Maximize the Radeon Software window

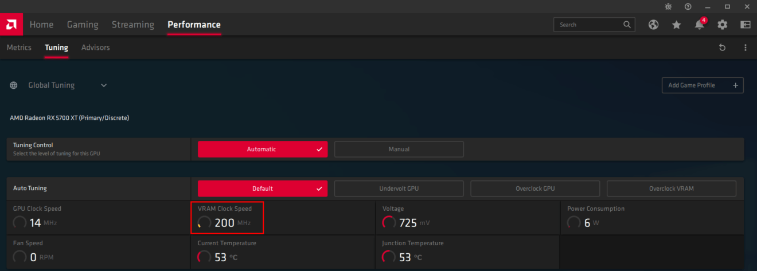[727, 6]
